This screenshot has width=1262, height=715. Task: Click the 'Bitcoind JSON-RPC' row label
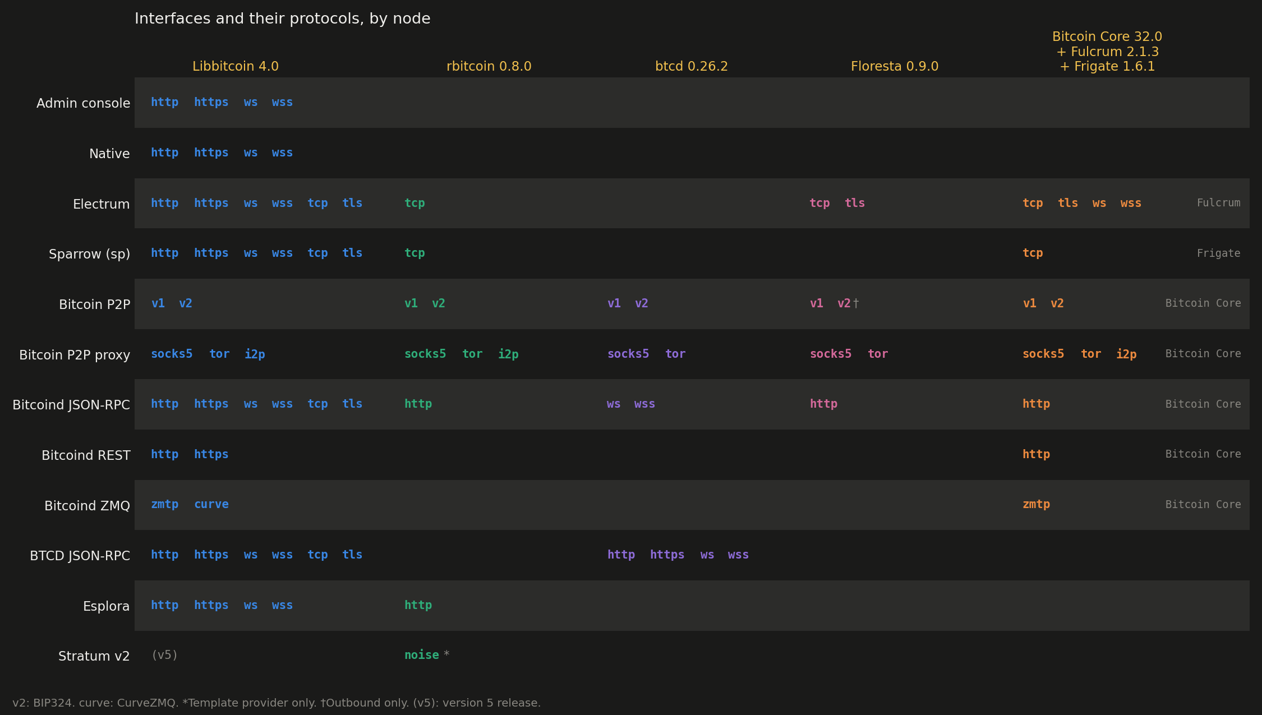pos(71,405)
